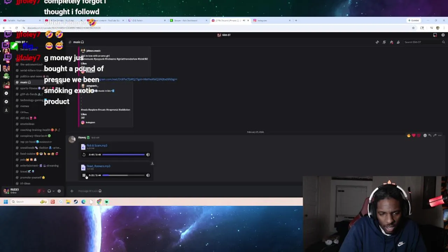Image resolution: width=448 pixels, height=252 pixels.
Task: Open the irl-ideas channel
Action: tap(39, 183)
